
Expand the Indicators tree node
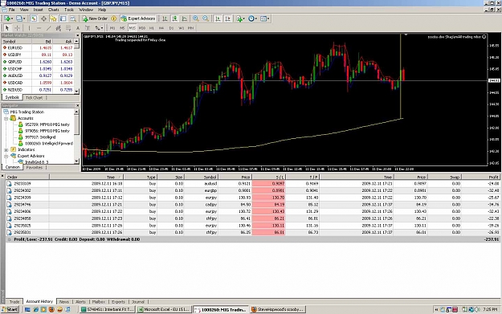pos(6,150)
